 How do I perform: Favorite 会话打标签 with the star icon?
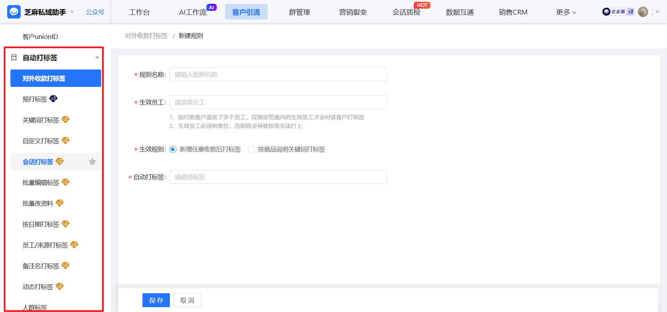[x=92, y=162]
